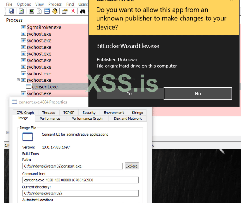Open the Users menu
The height and width of the screenshot is (203, 243).
tap(83, 4)
